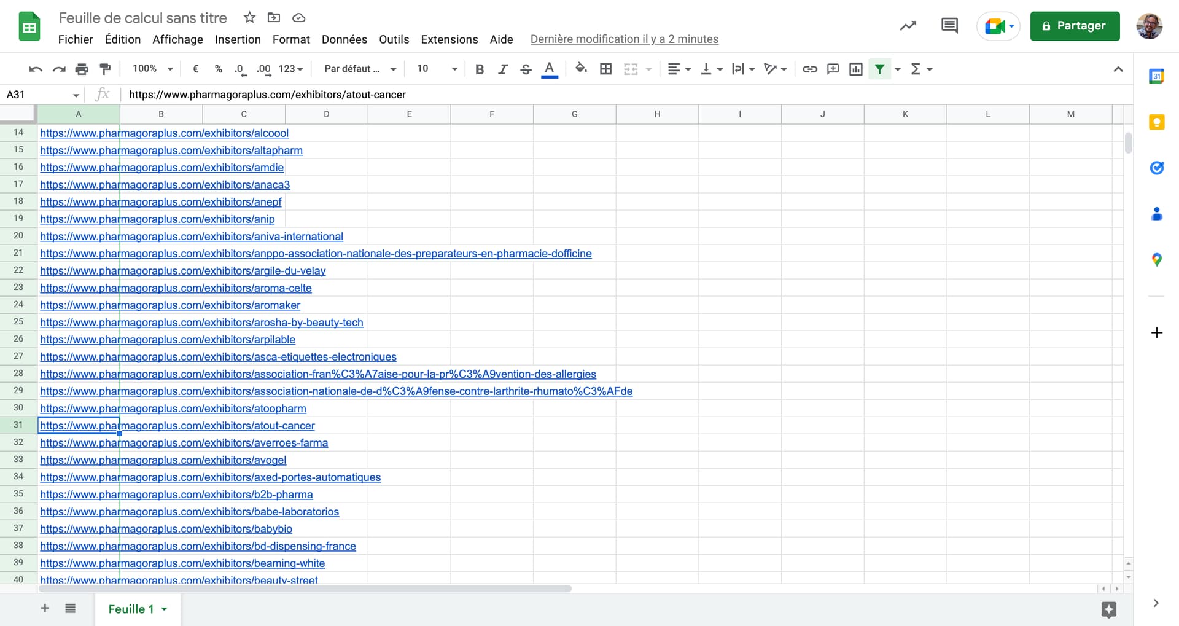Open the Édition menu
The width and height of the screenshot is (1179, 626).
[x=123, y=39]
